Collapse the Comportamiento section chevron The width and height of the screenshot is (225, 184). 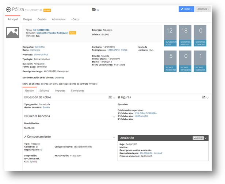pos(114,137)
